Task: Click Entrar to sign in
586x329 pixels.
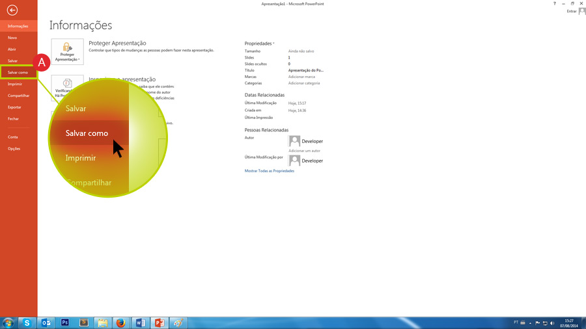Action: (572, 11)
